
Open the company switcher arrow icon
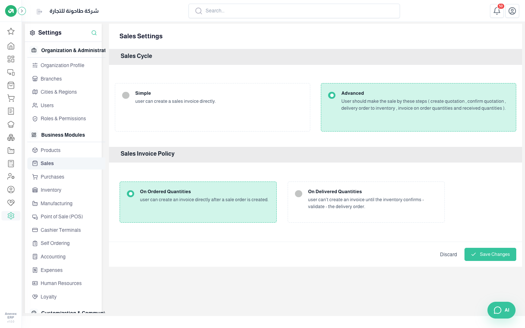click(x=39, y=12)
